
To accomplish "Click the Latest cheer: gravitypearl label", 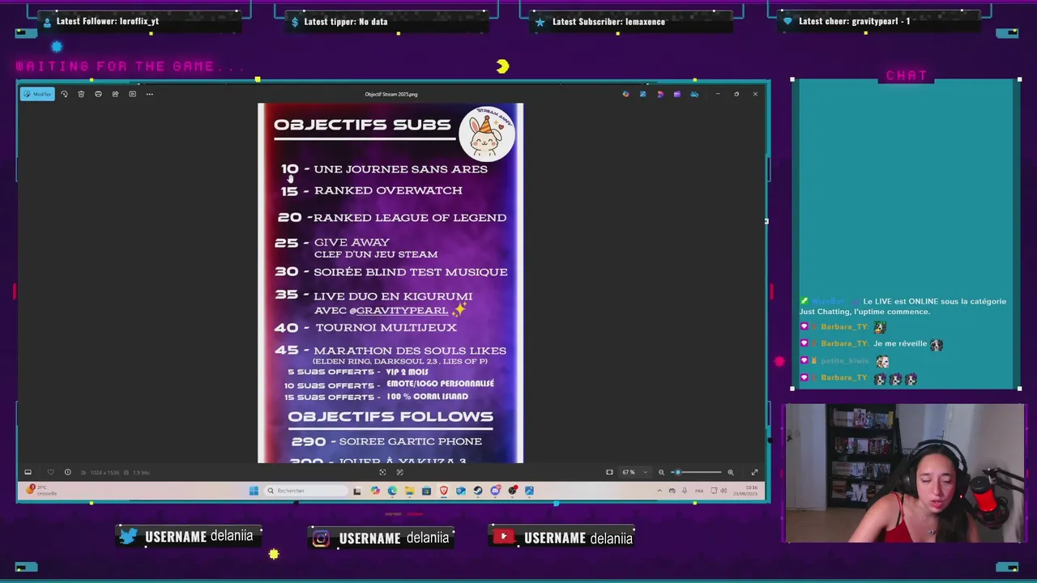I will [854, 21].
